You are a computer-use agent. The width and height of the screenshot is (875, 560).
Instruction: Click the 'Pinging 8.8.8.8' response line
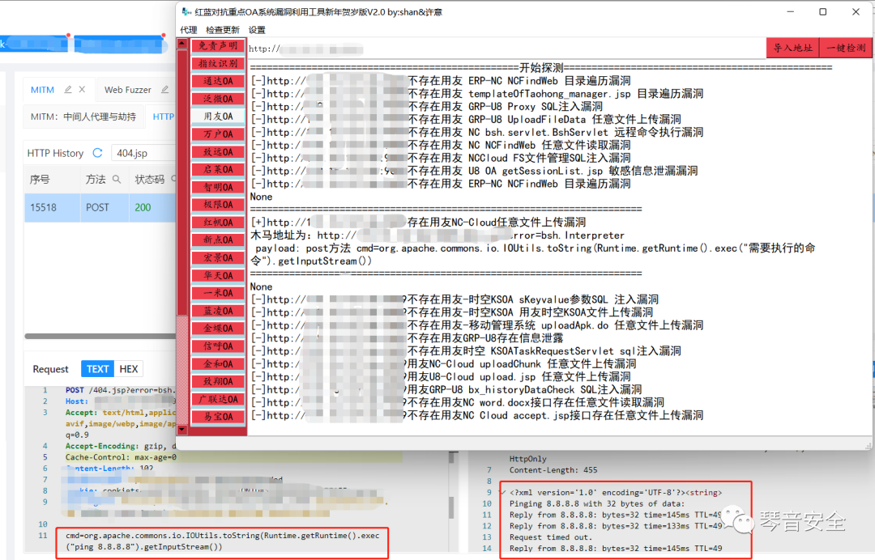[596, 503]
